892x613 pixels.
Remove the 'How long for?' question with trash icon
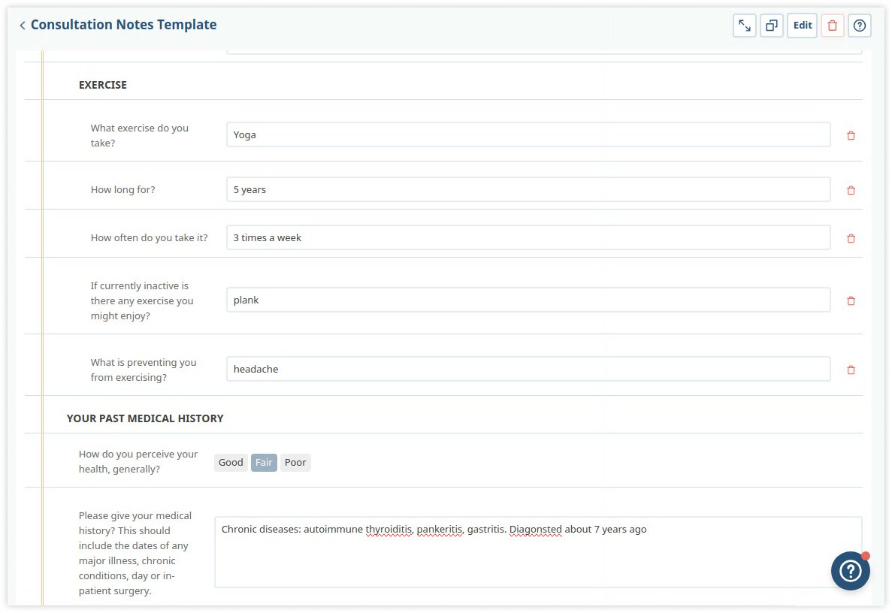850,190
